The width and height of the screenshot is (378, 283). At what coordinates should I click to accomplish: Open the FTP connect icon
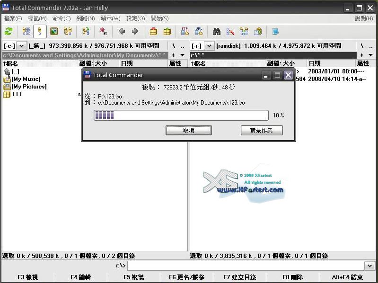click(185, 31)
